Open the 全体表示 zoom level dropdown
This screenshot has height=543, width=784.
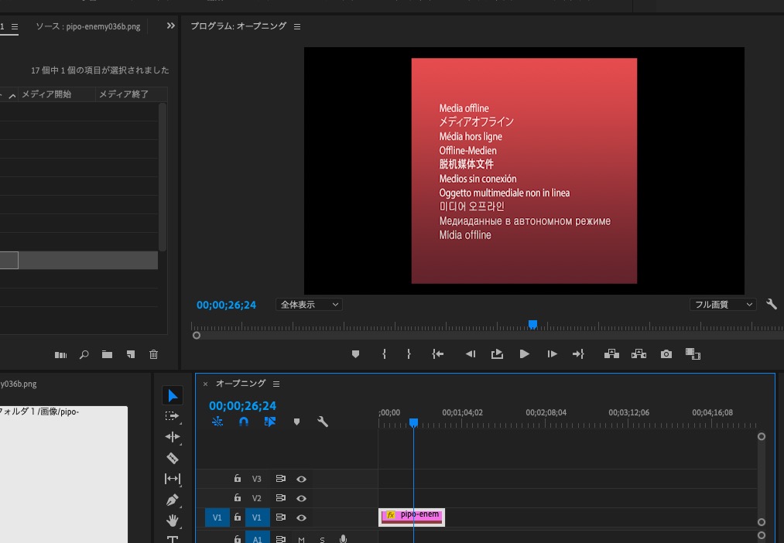[309, 305]
